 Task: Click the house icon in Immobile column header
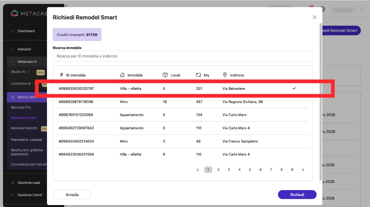click(122, 75)
